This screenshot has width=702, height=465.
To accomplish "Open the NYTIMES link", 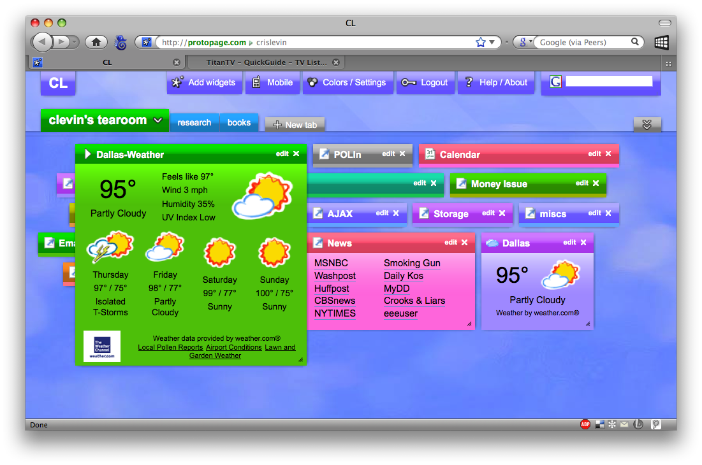I will [335, 313].
